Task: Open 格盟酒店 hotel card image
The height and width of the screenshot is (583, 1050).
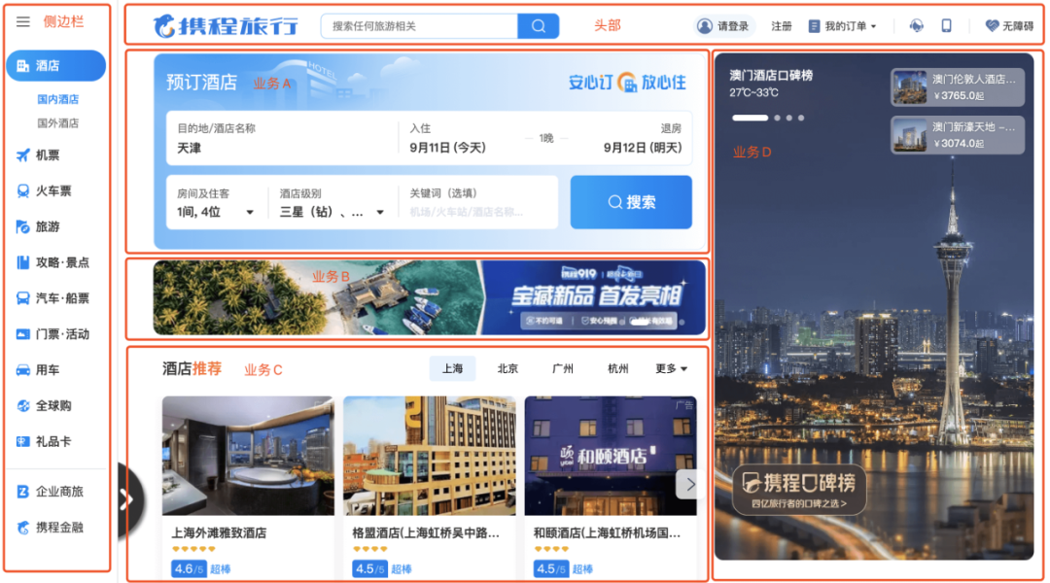Action: [x=430, y=456]
